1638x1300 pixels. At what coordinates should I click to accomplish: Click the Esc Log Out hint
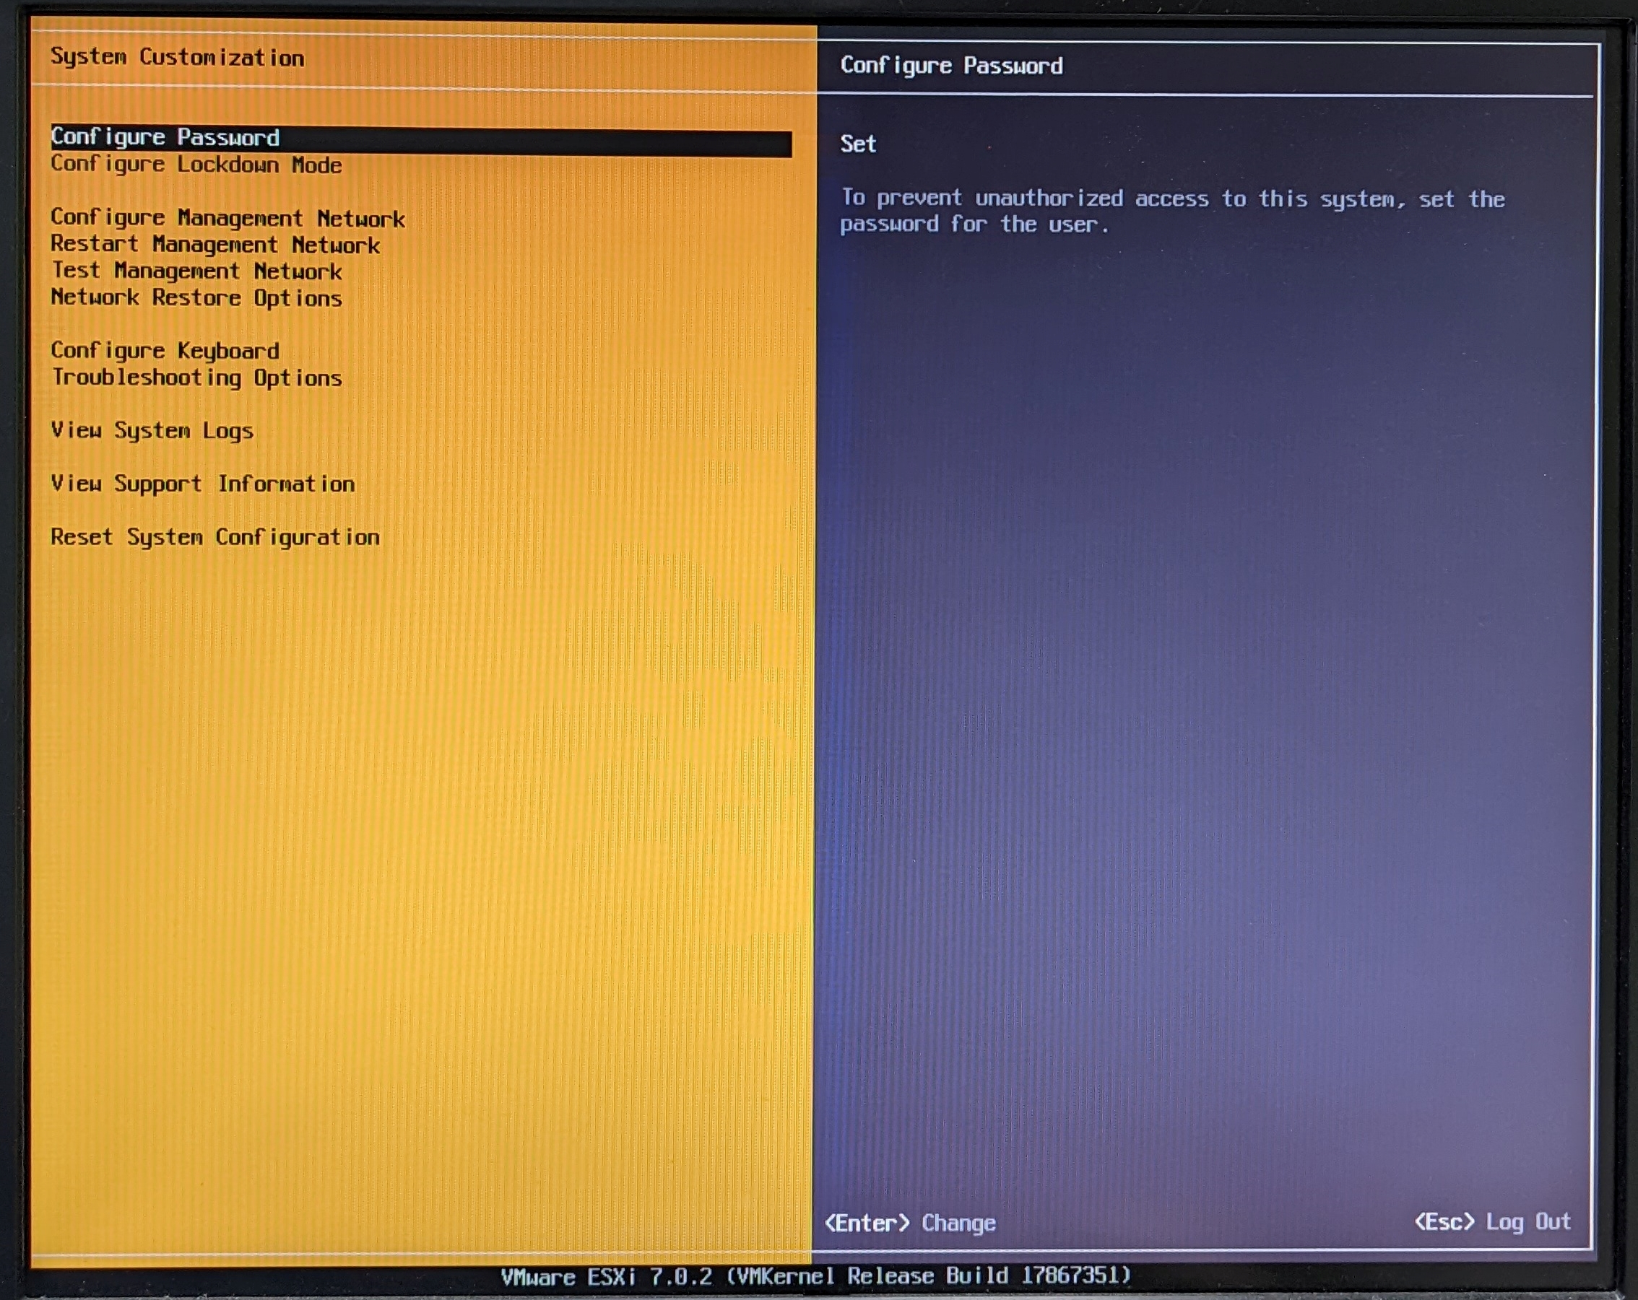click(1491, 1221)
